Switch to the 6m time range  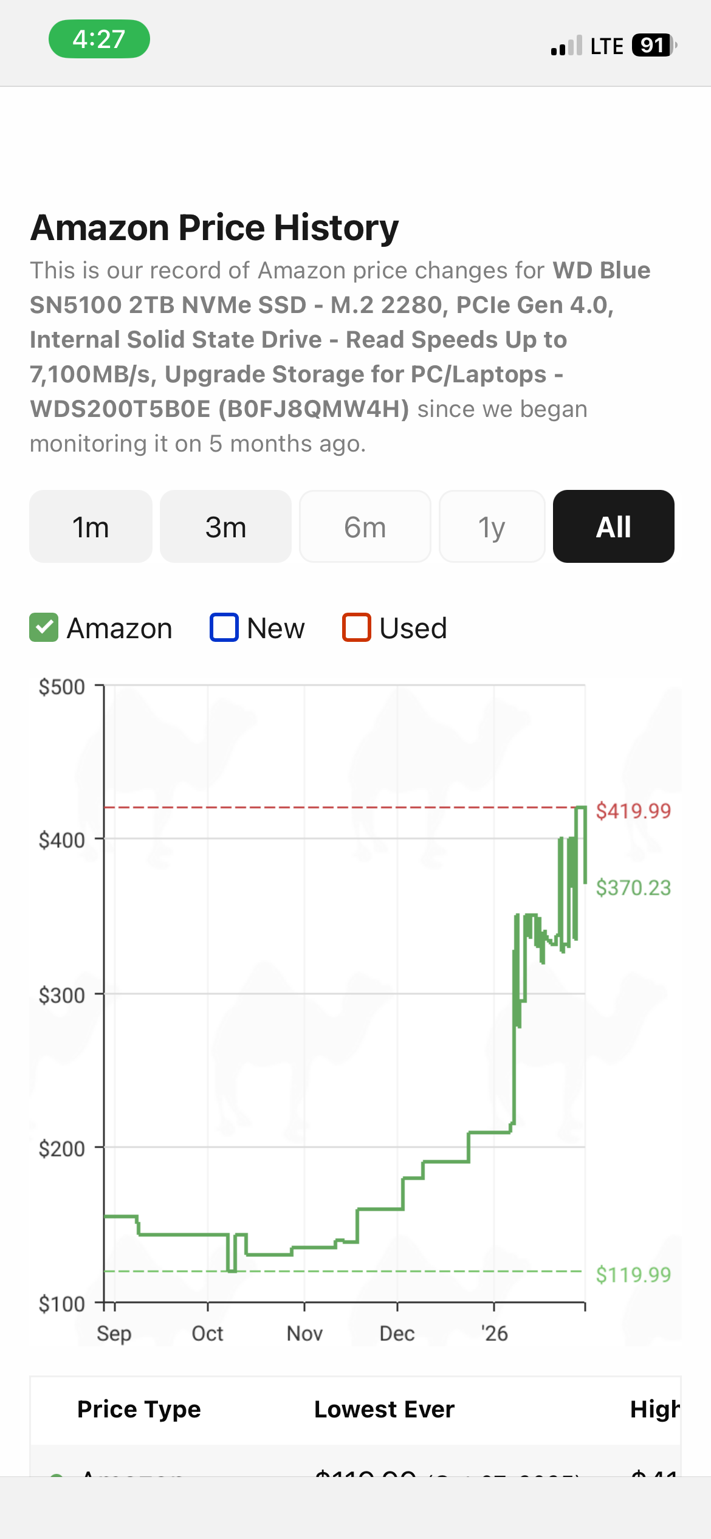(x=365, y=526)
